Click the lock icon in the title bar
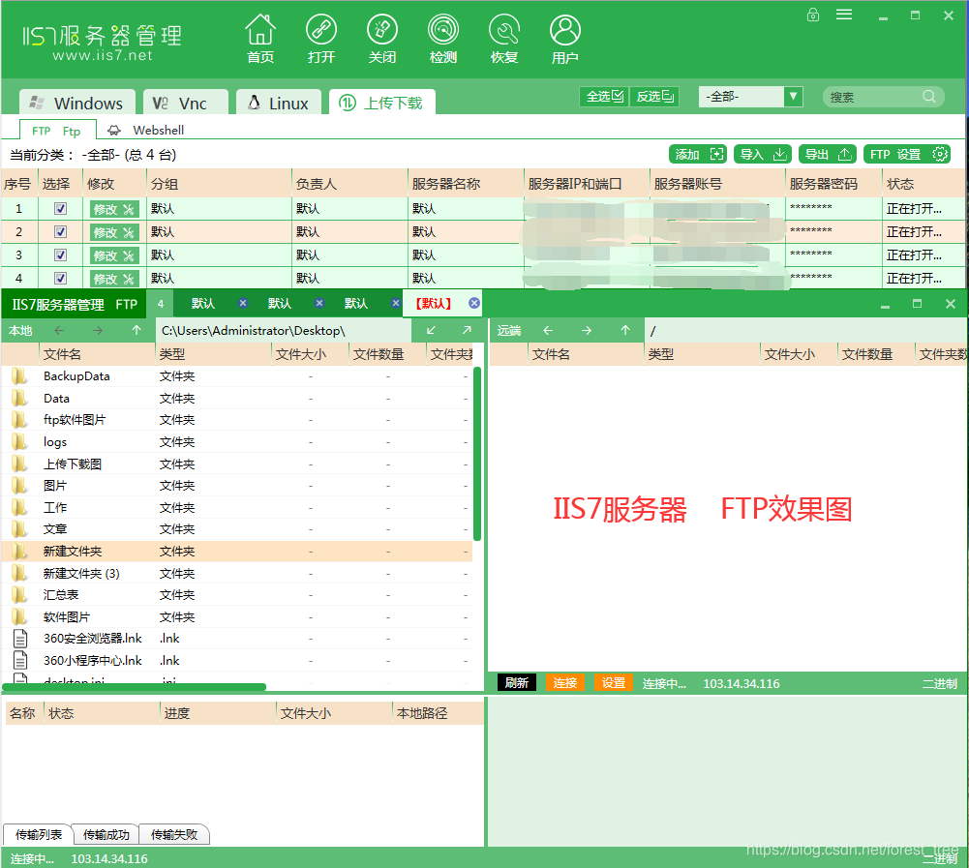The height and width of the screenshot is (868, 969). pyautogui.click(x=812, y=15)
